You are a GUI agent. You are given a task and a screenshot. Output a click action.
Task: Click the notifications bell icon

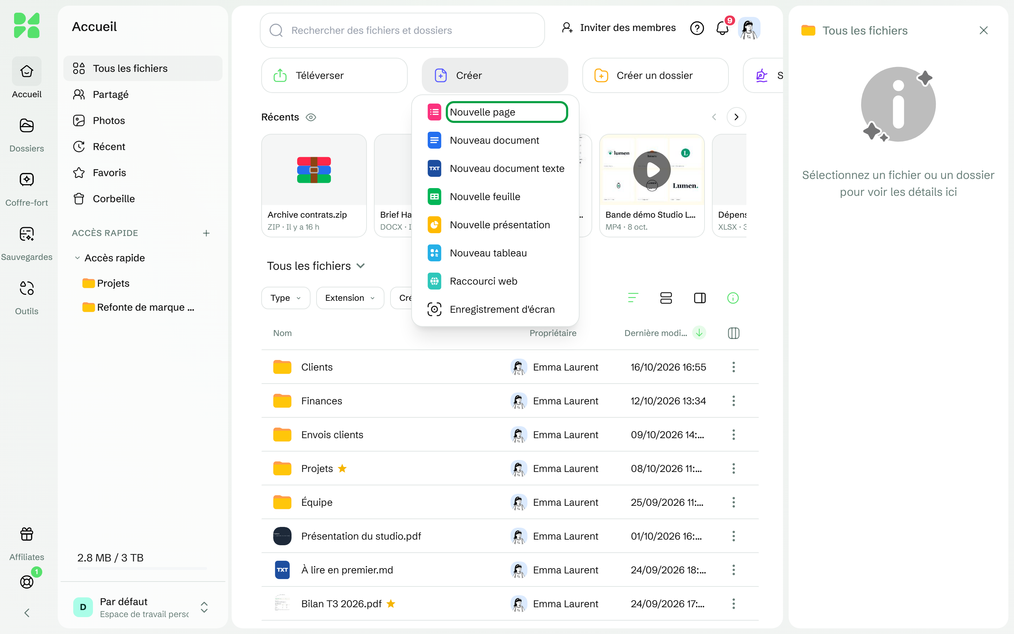[722, 28]
